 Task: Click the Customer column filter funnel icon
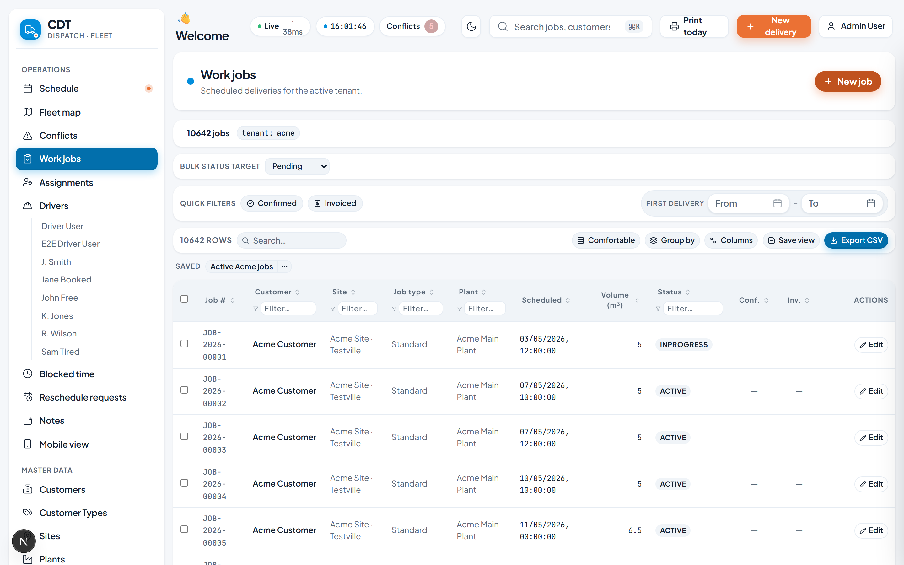(x=256, y=309)
